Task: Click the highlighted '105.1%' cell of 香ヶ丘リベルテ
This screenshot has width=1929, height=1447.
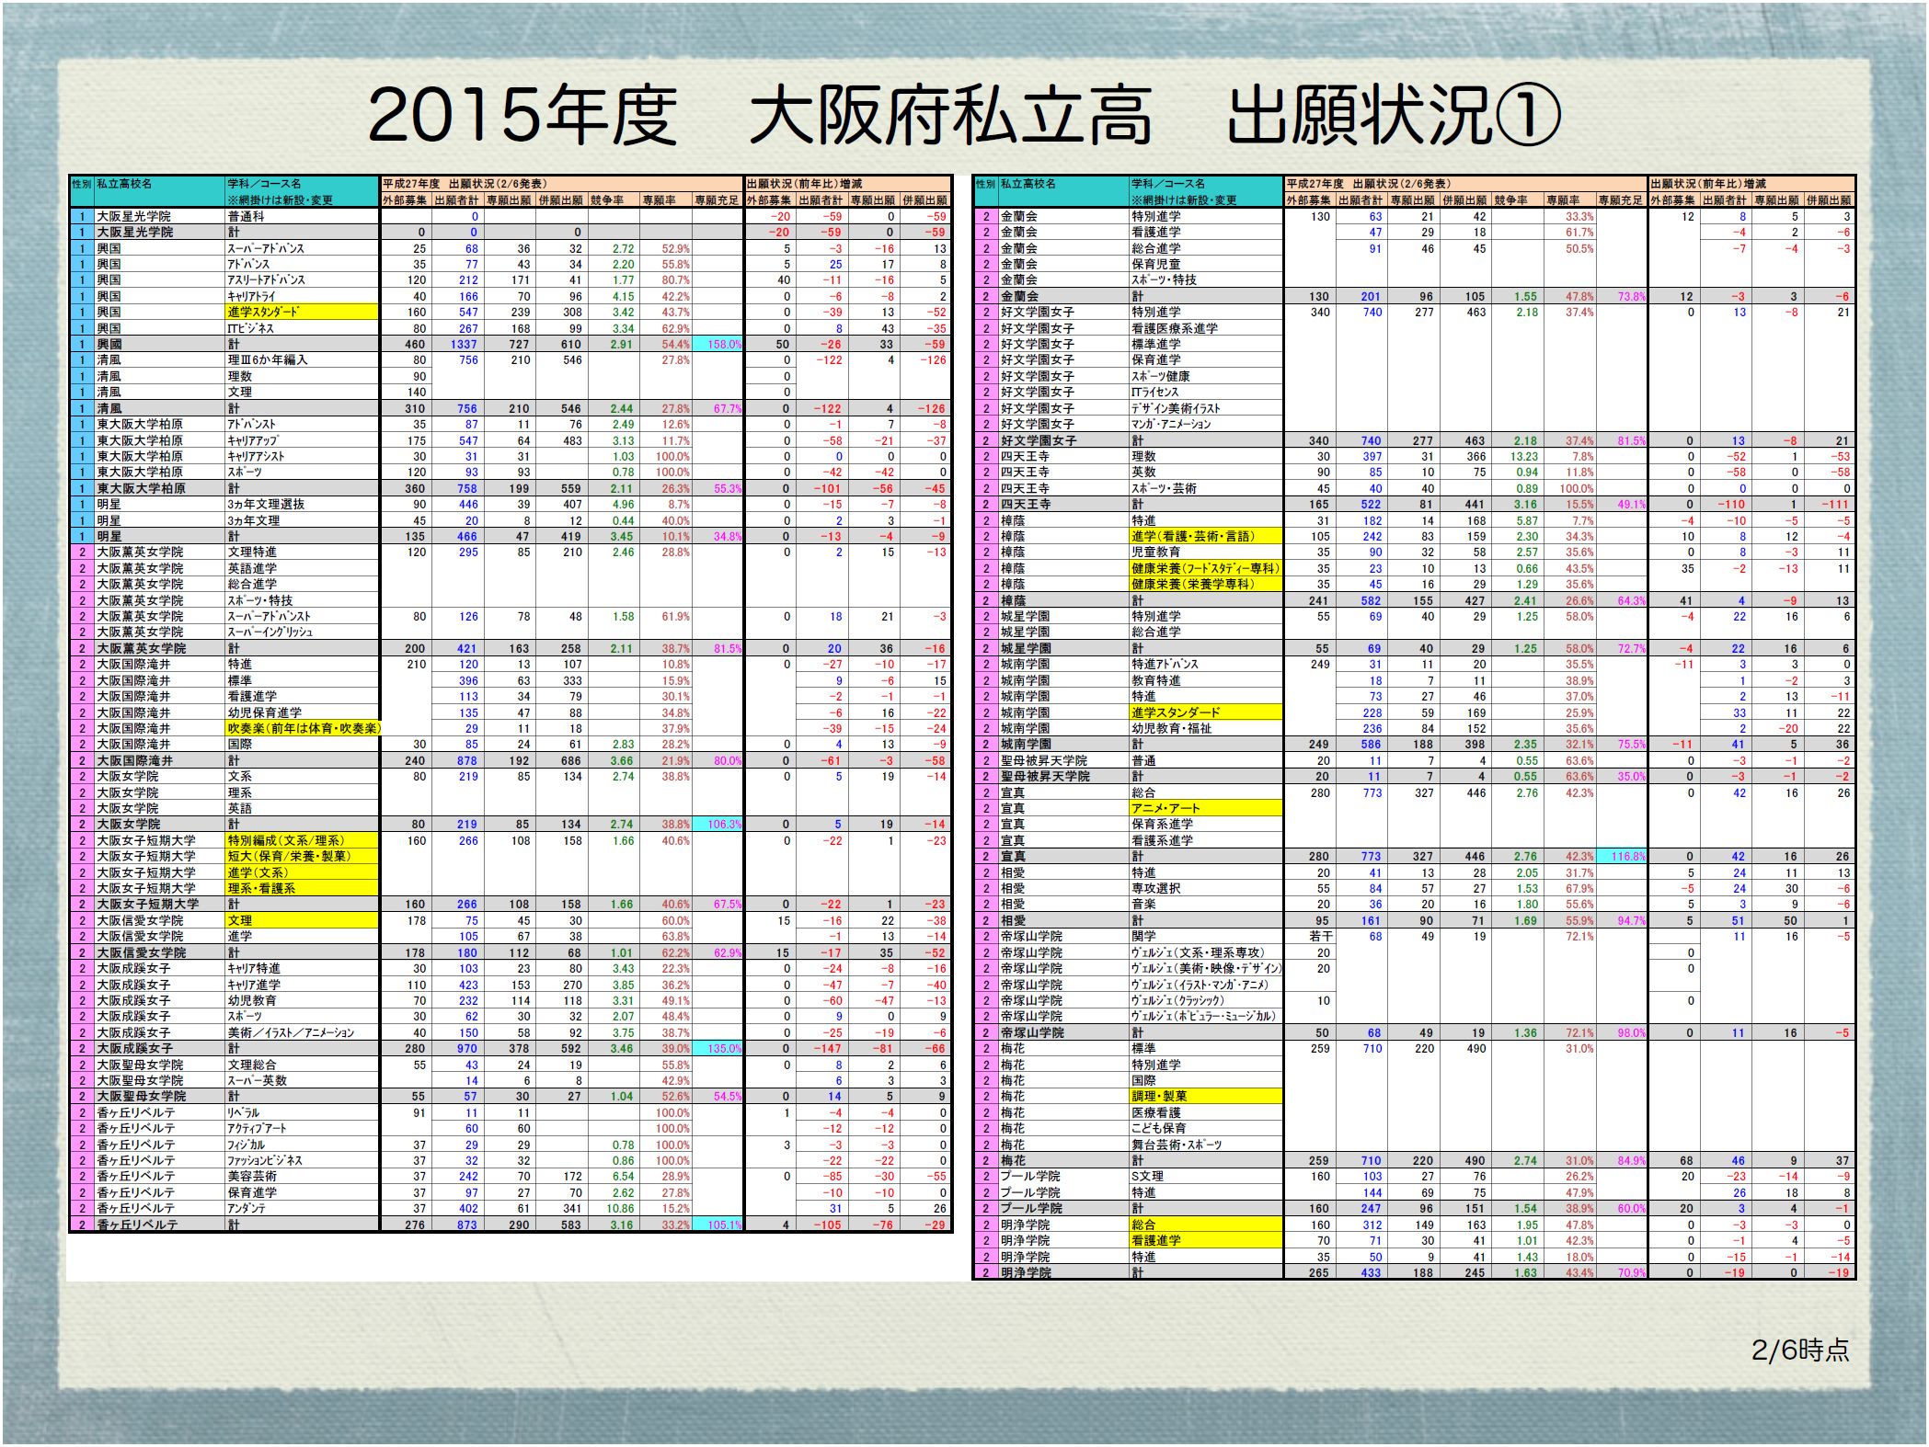Action: click(x=718, y=1225)
